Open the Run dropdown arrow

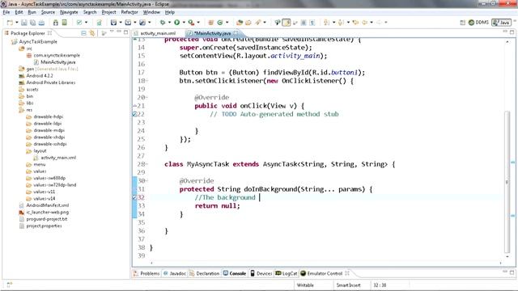point(184,23)
